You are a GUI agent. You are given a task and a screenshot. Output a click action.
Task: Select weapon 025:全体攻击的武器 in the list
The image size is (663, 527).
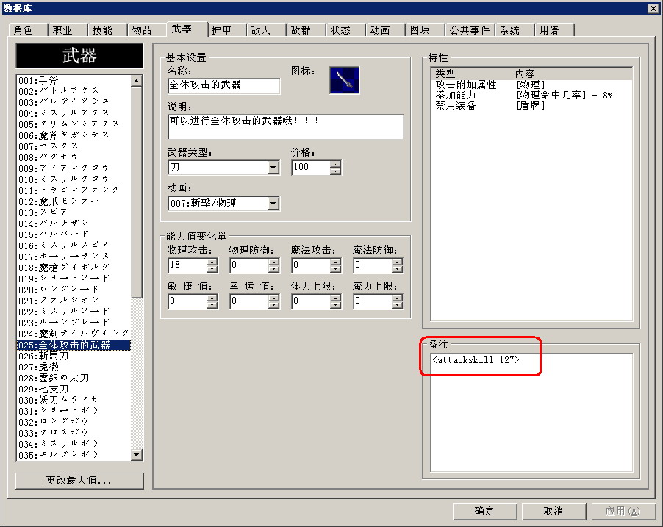(74, 345)
